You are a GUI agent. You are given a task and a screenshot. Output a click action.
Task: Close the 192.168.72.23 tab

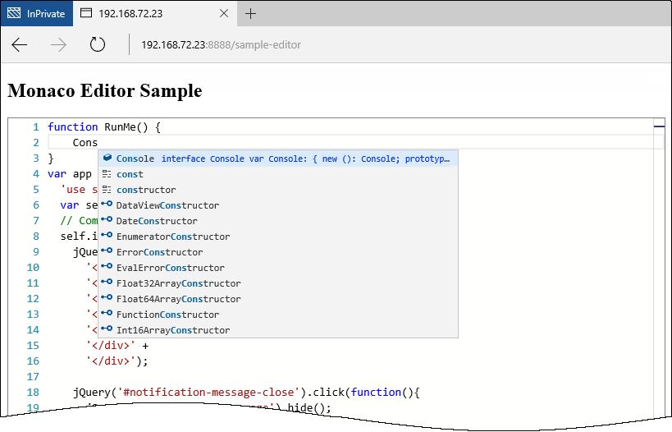[x=225, y=13]
